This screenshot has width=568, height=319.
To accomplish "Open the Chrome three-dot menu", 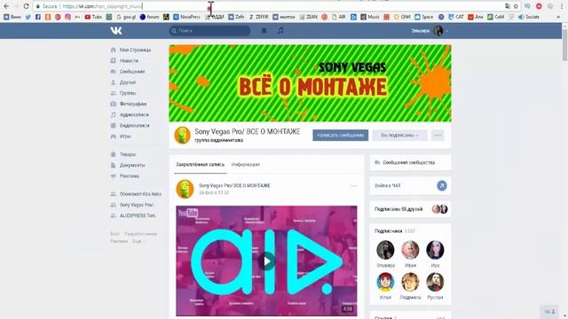I will 561,6.
